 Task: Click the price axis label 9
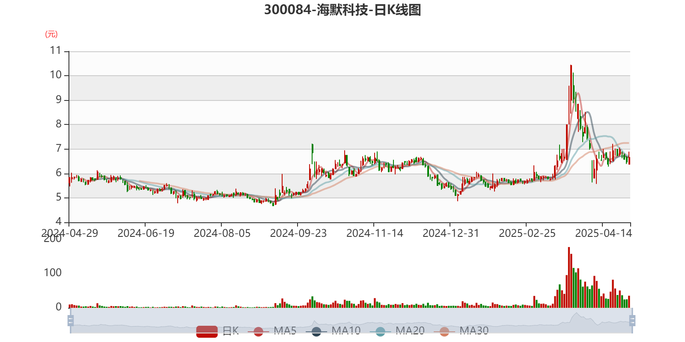(59, 100)
